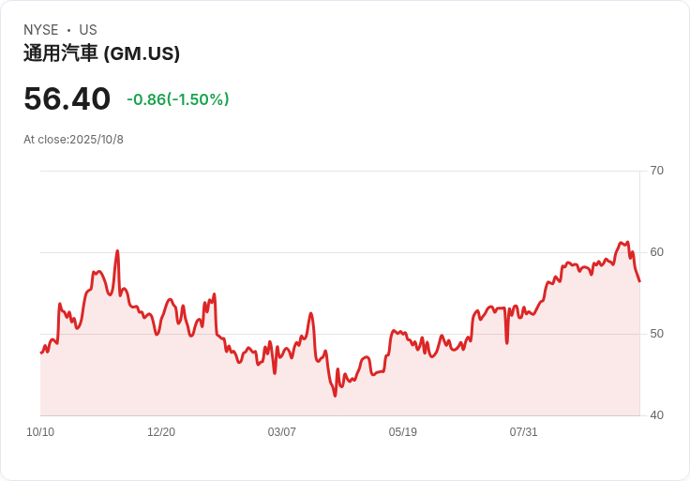Click the US market label
The width and height of the screenshot is (690, 481).
coord(88,30)
